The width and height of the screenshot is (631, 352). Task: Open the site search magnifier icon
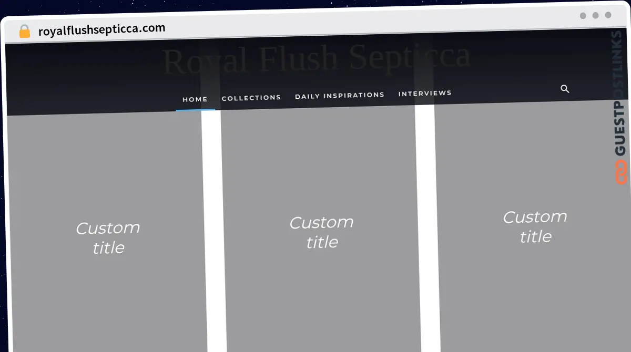565,89
